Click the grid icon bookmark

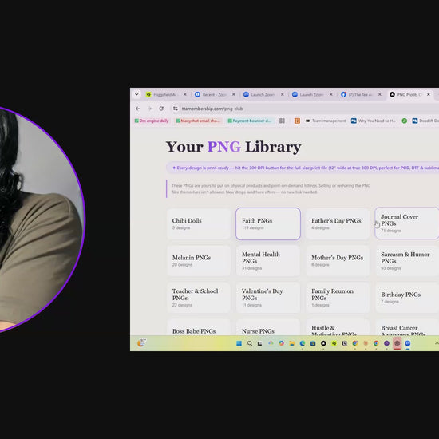(282, 121)
